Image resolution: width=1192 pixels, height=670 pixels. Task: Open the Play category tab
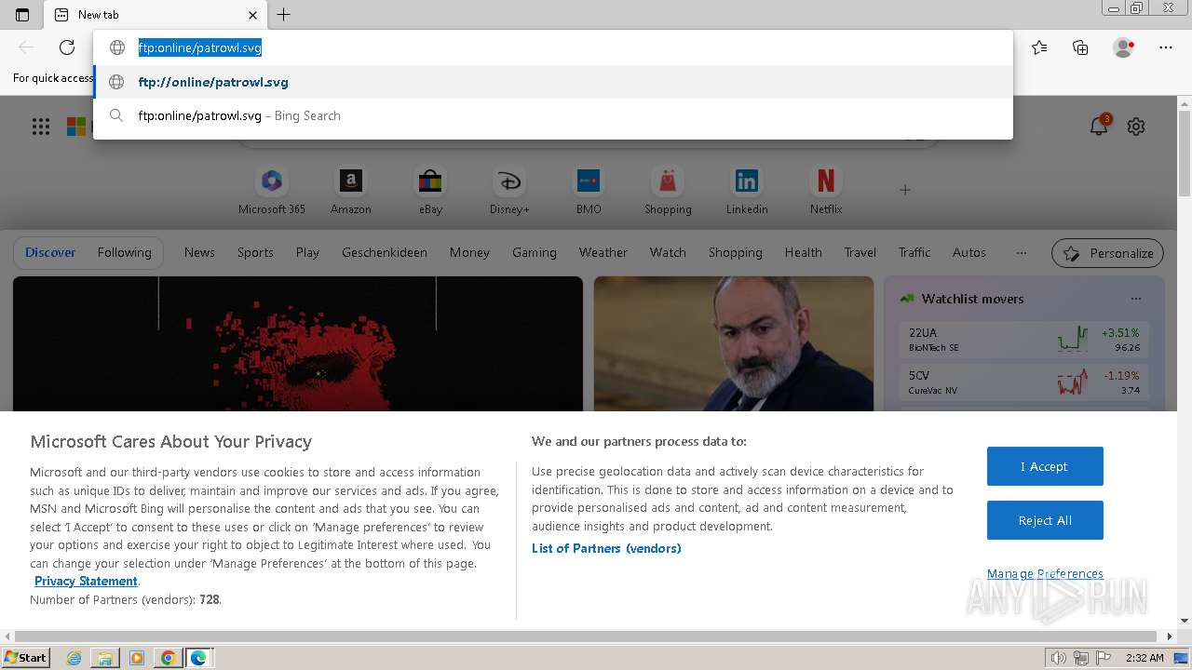point(307,252)
